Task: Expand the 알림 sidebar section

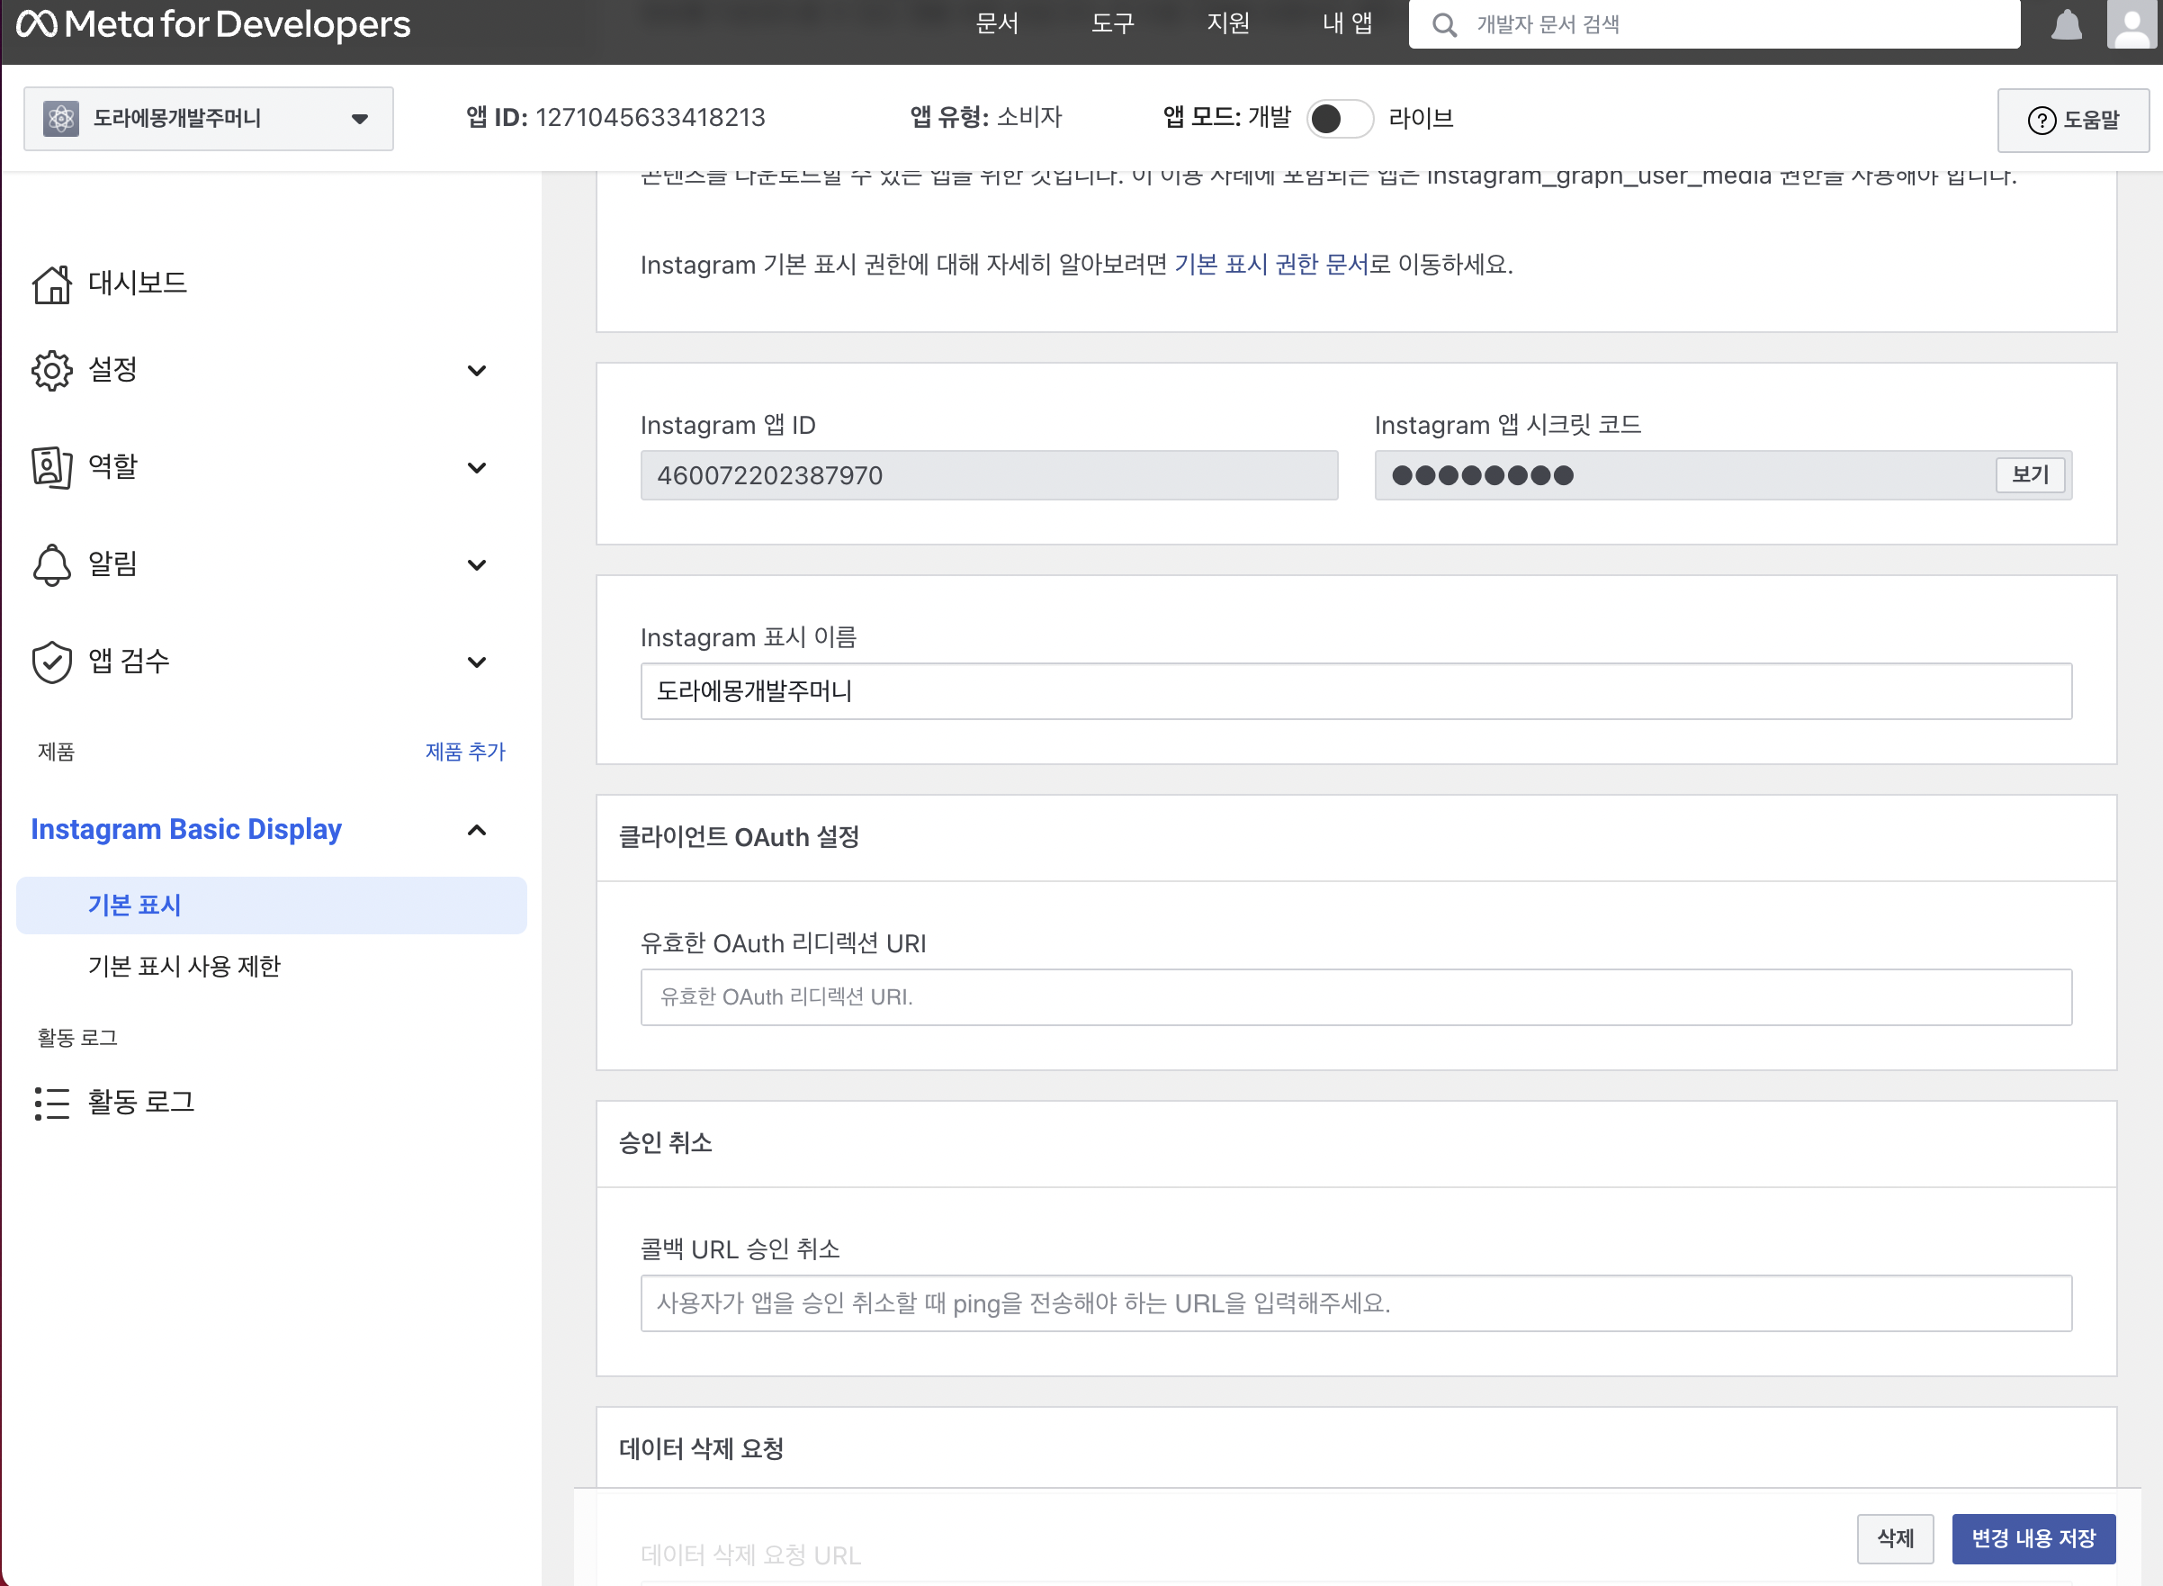Action: pos(476,564)
